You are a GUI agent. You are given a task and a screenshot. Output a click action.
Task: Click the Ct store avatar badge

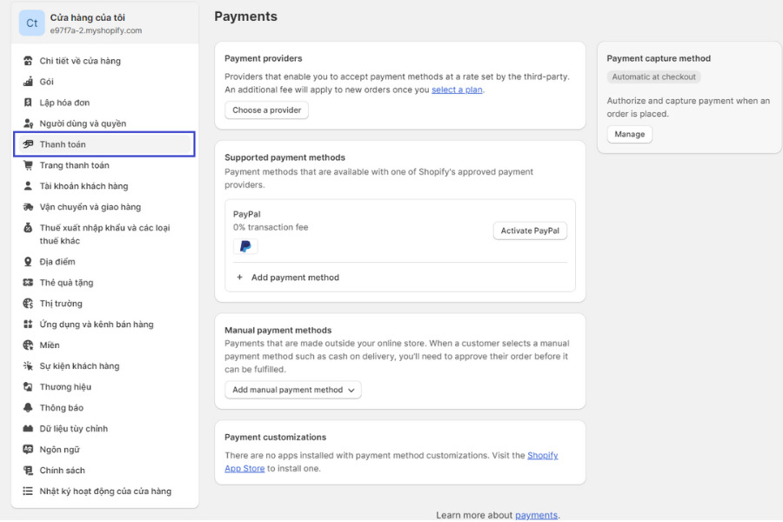31,22
